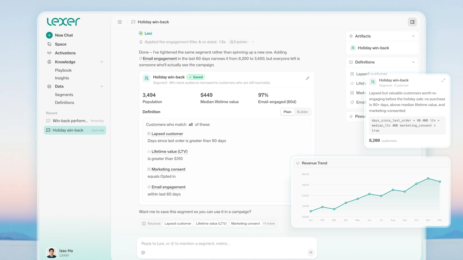Screen dimensions: 463x260
Task: Toggle the left sidebar panel icon
Action: pyautogui.click(x=120, y=22)
